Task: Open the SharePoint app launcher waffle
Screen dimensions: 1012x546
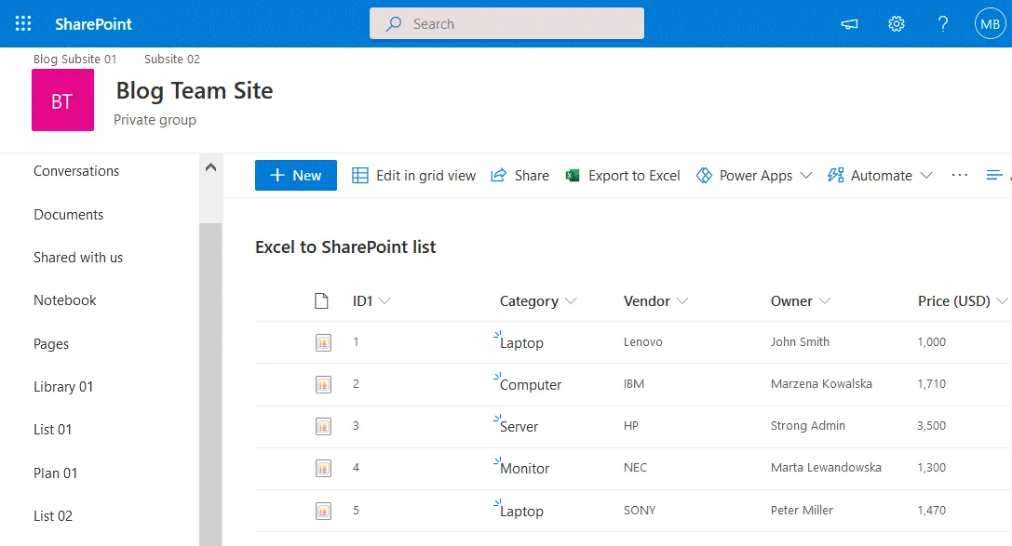Action: (23, 24)
